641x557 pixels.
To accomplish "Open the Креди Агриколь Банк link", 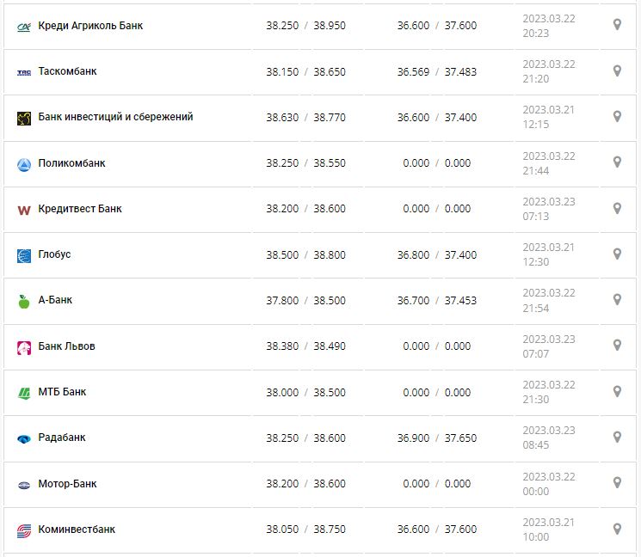I will coord(90,26).
